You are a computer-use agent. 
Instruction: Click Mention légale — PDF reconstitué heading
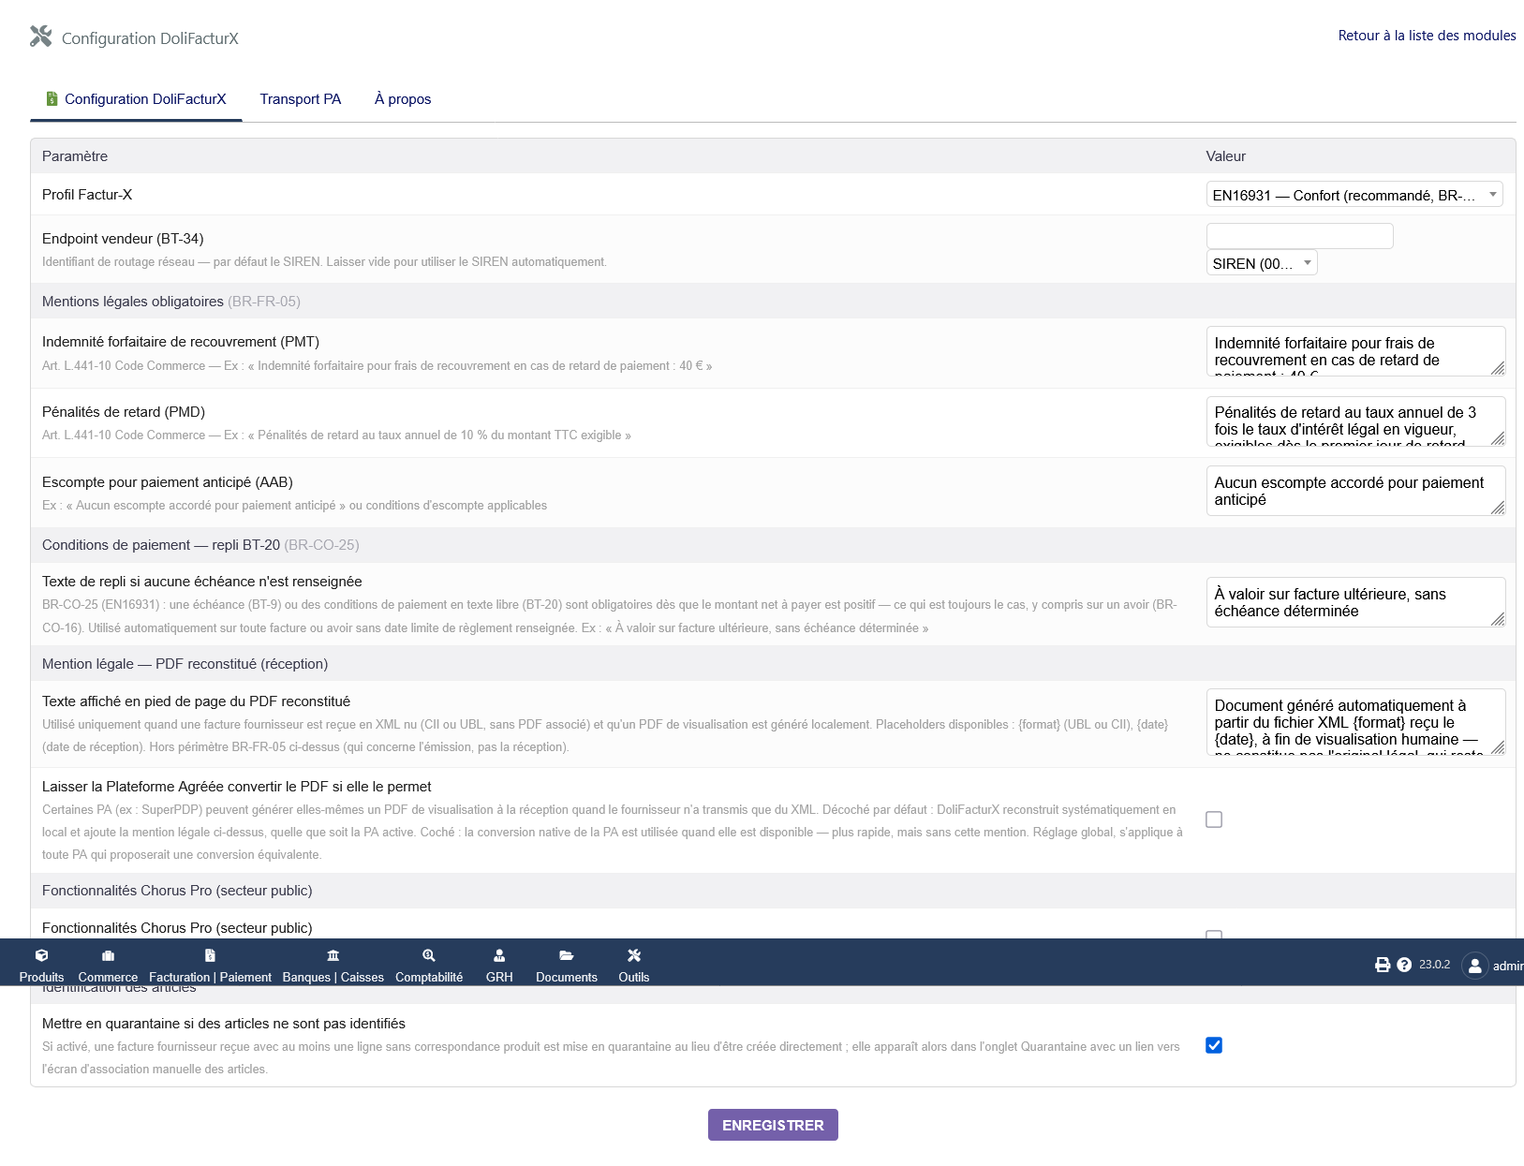click(185, 664)
